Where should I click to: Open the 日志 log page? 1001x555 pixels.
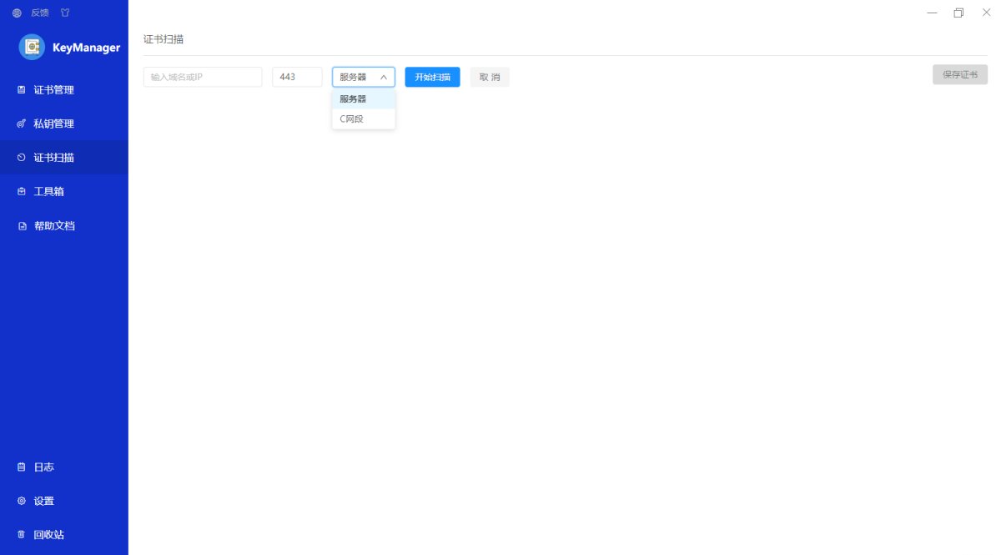tap(43, 467)
